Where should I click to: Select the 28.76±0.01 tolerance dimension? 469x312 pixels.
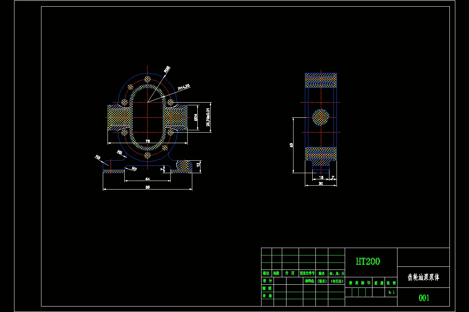tap(208, 117)
